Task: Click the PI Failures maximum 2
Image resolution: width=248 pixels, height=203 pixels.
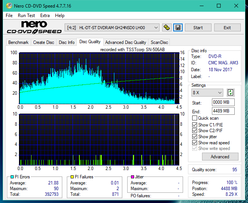Action: click(118, 189)
